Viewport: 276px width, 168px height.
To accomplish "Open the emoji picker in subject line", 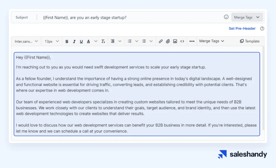I will 226,17.
